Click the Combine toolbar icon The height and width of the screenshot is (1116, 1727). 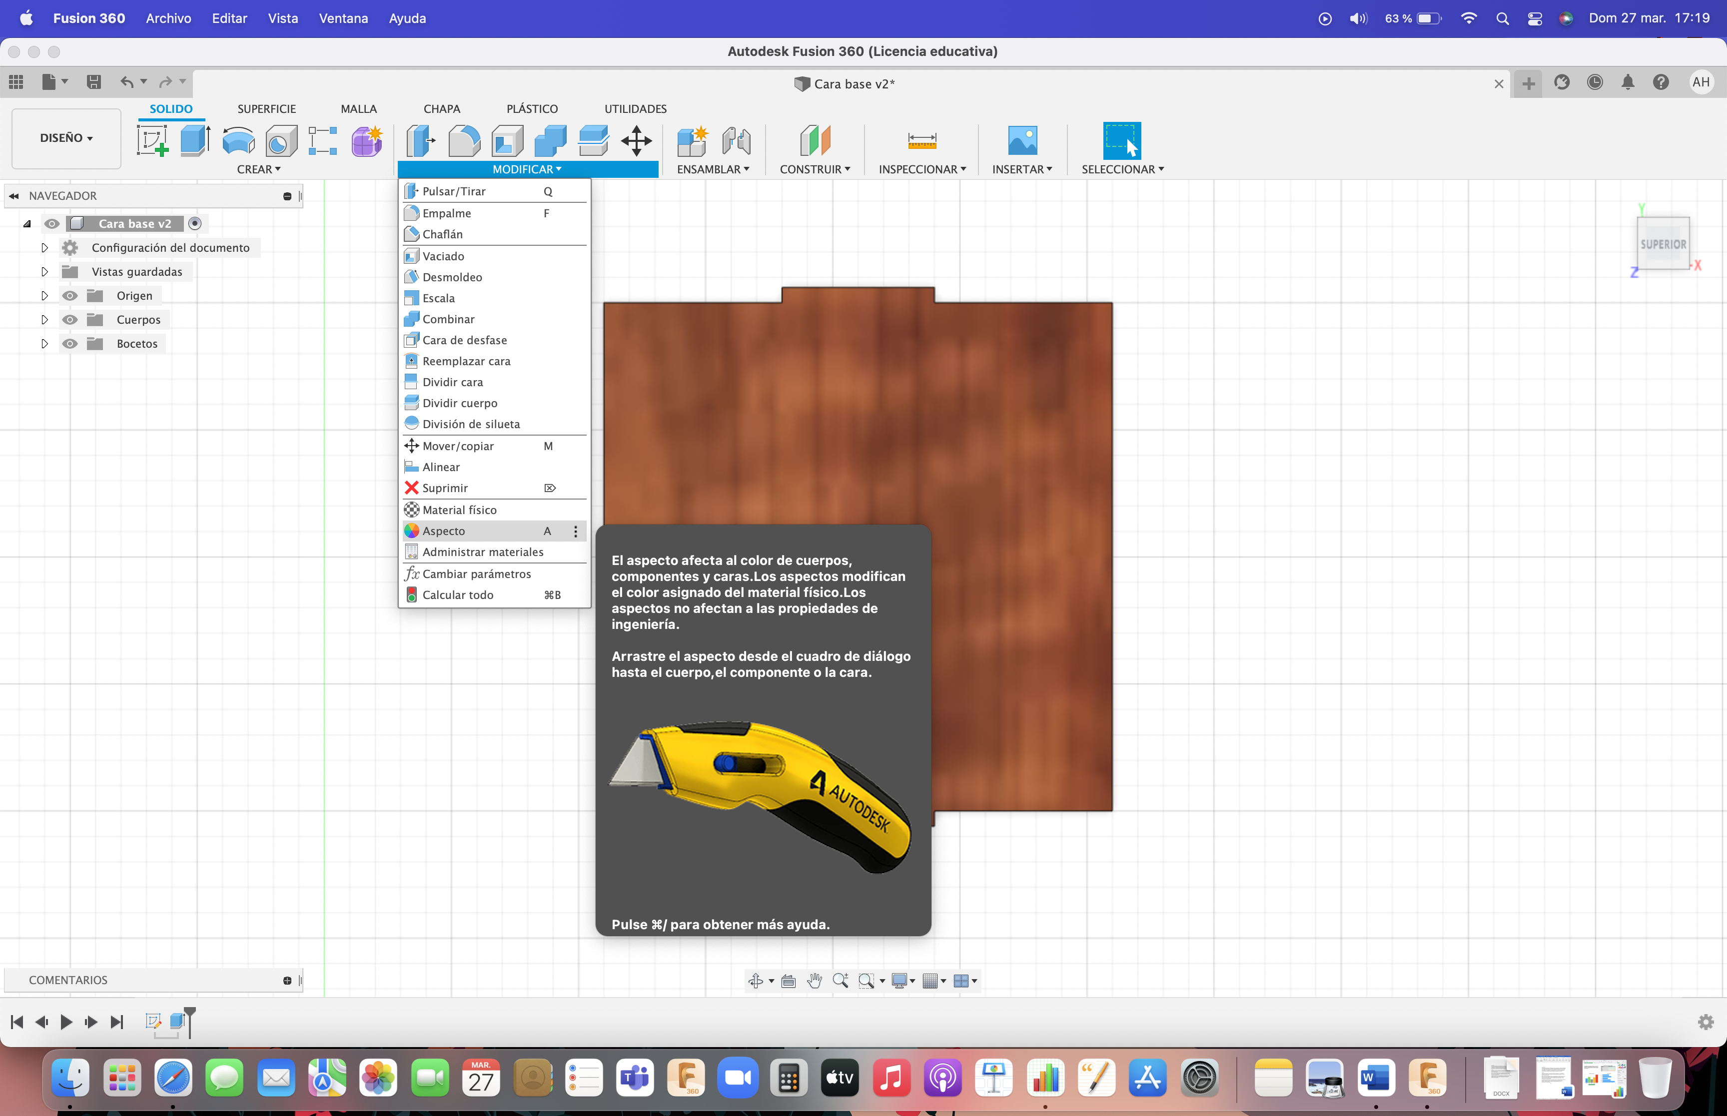point(550,140)
